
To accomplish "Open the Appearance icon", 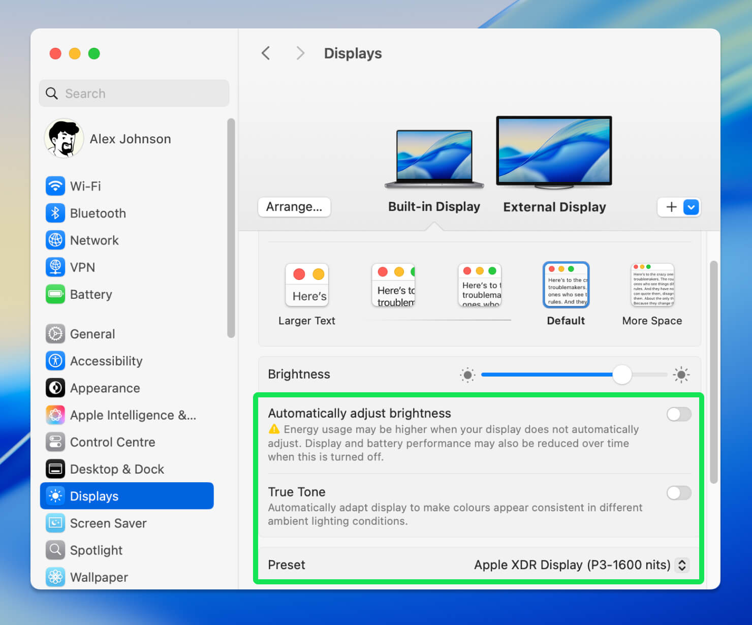I will click(x=55, y=388).
